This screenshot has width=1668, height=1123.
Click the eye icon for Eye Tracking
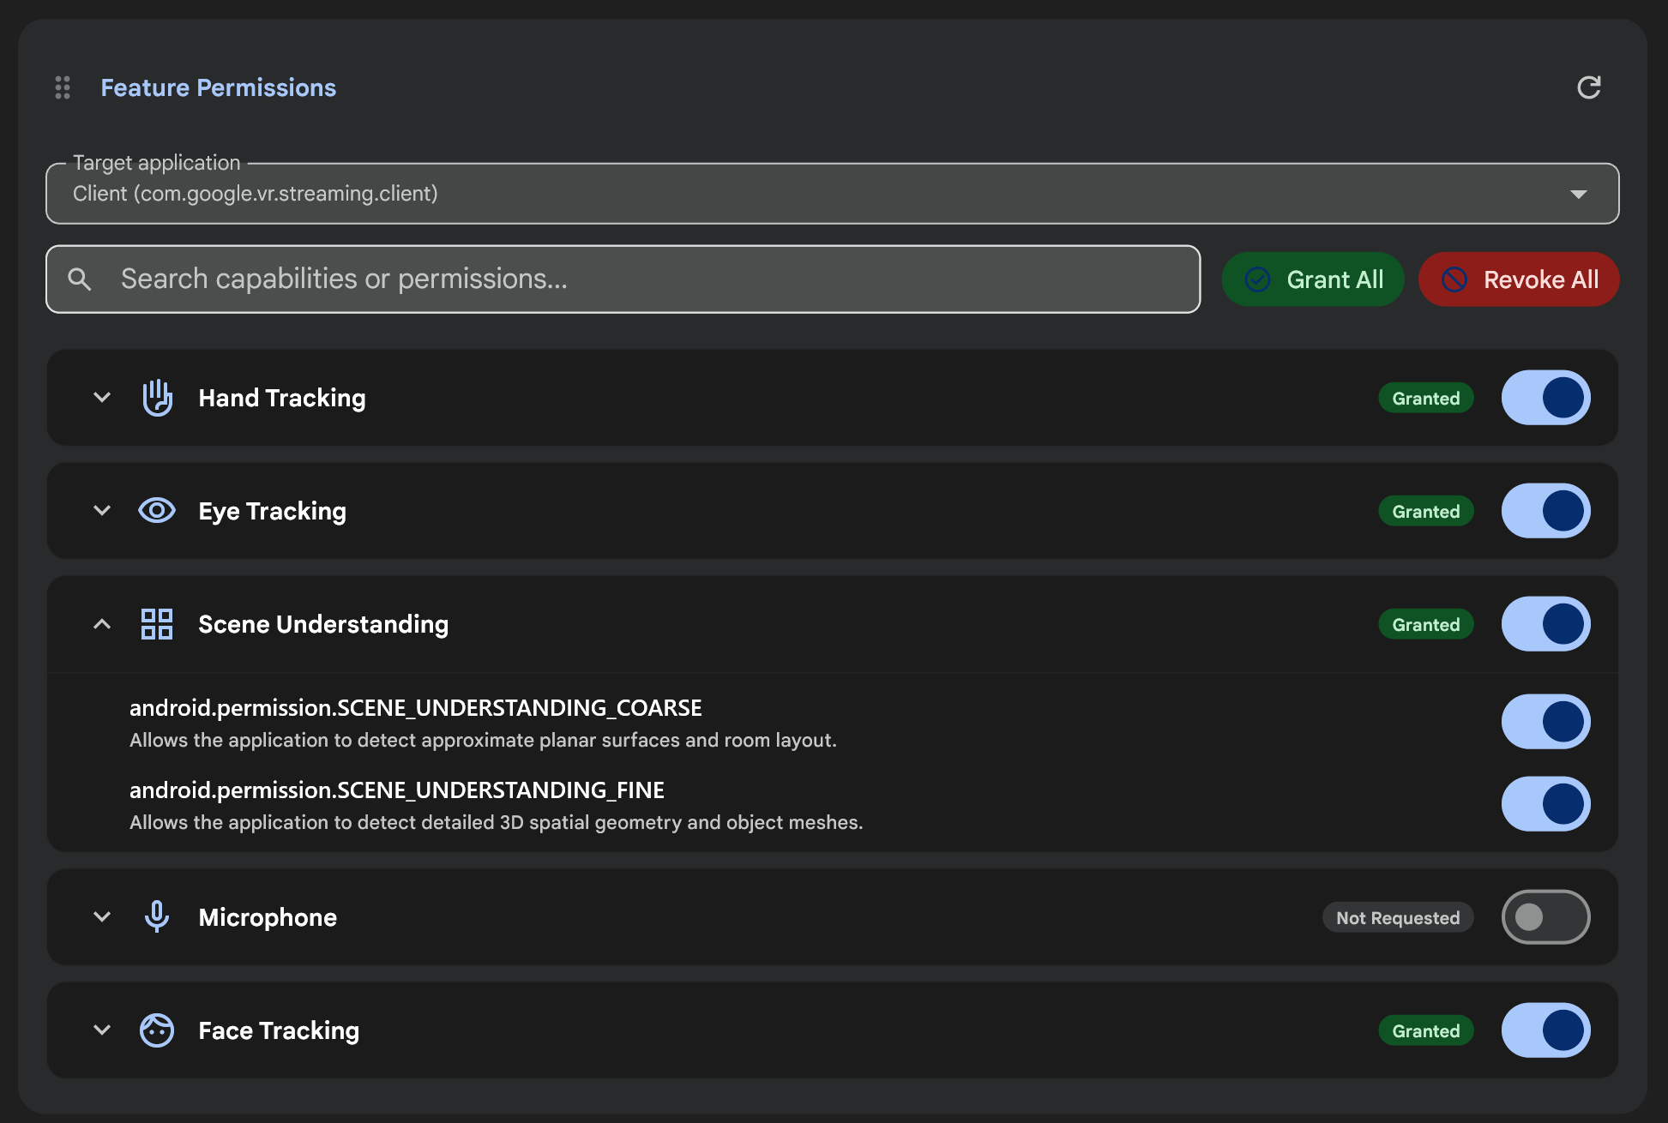(x=157, y=511)
